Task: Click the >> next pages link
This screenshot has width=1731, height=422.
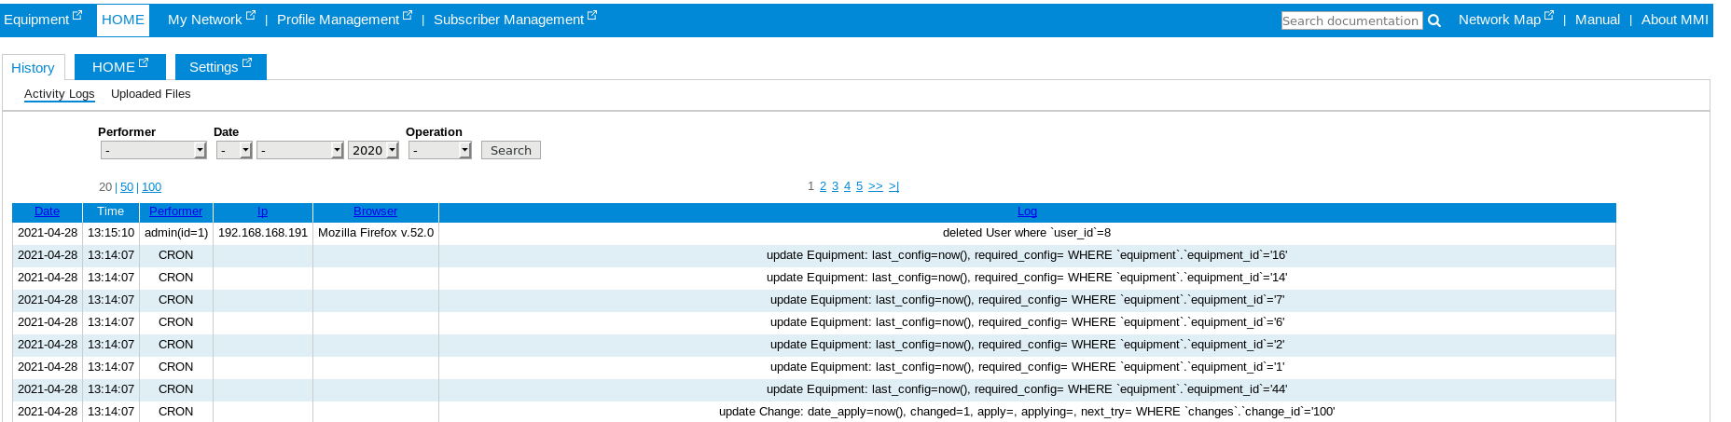Action: (x=875, y=186)
